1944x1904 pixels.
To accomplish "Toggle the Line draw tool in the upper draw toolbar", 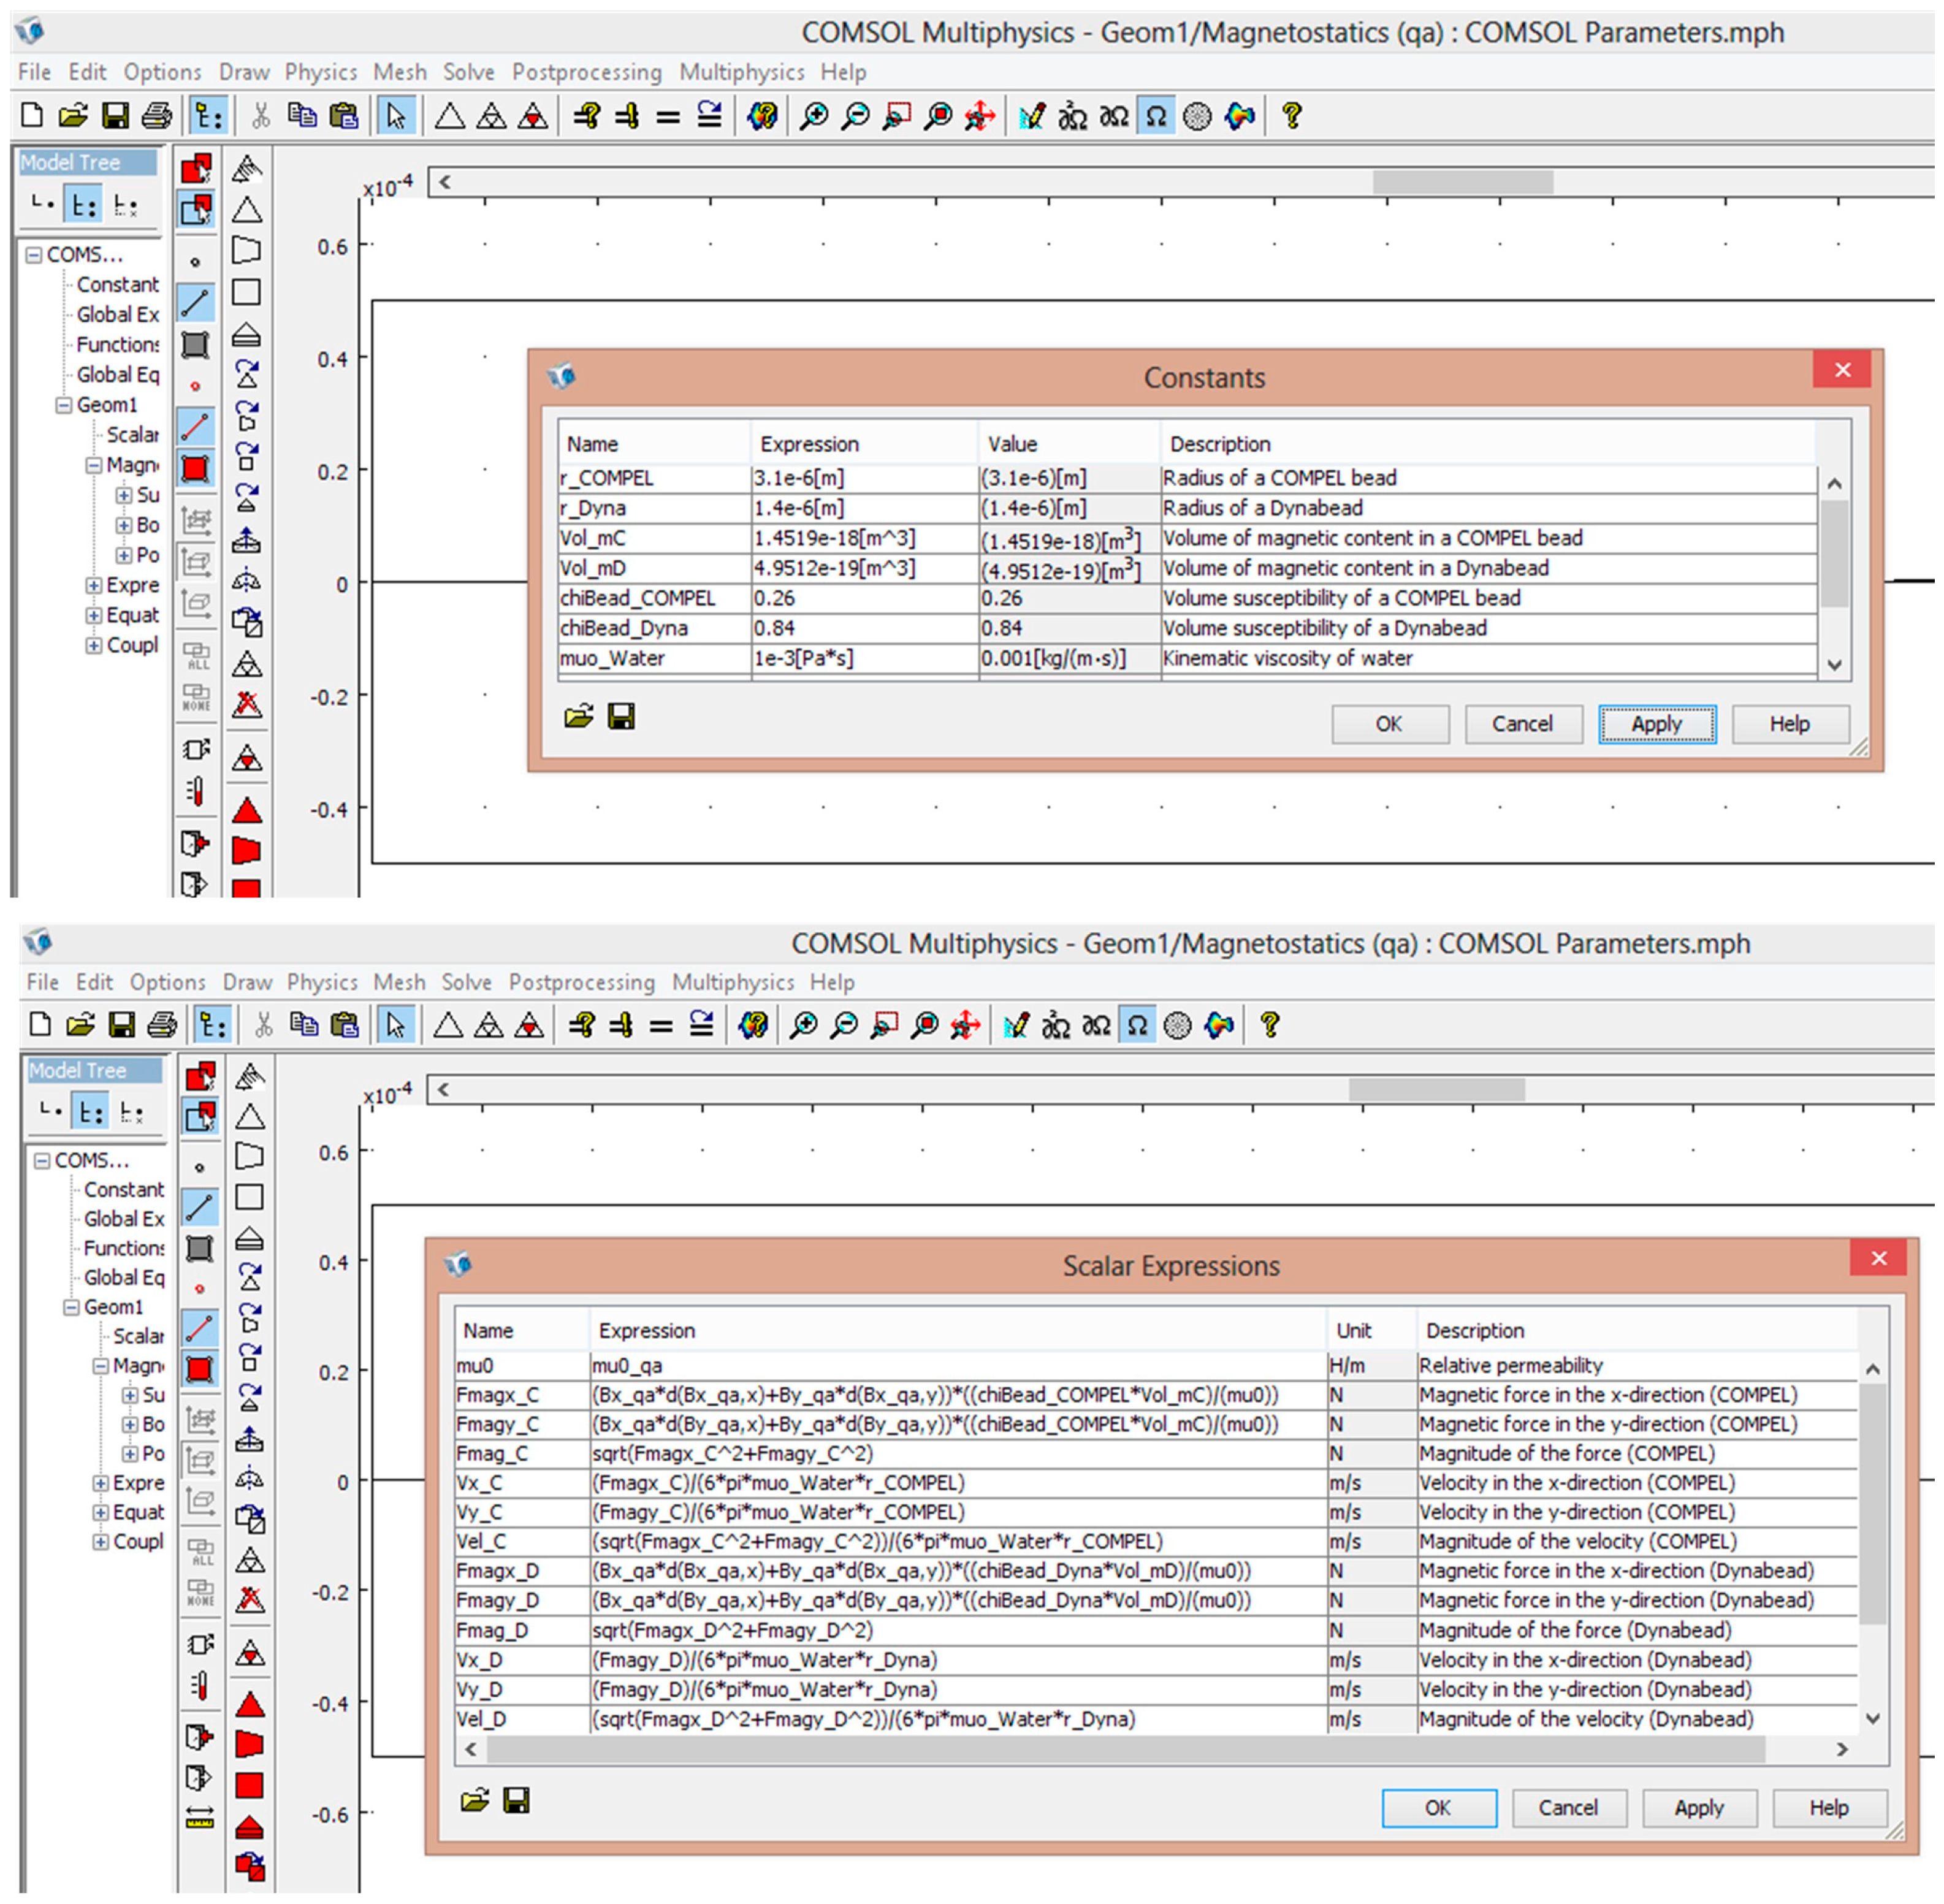I will pyautogui.click(x=195, y=303).
